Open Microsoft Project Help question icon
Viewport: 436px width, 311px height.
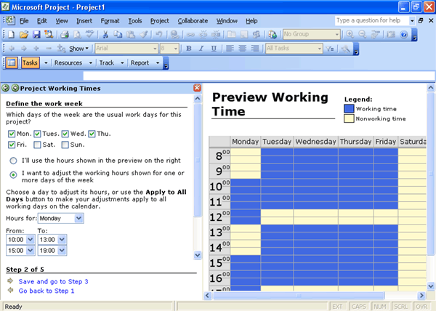(404, 34)
